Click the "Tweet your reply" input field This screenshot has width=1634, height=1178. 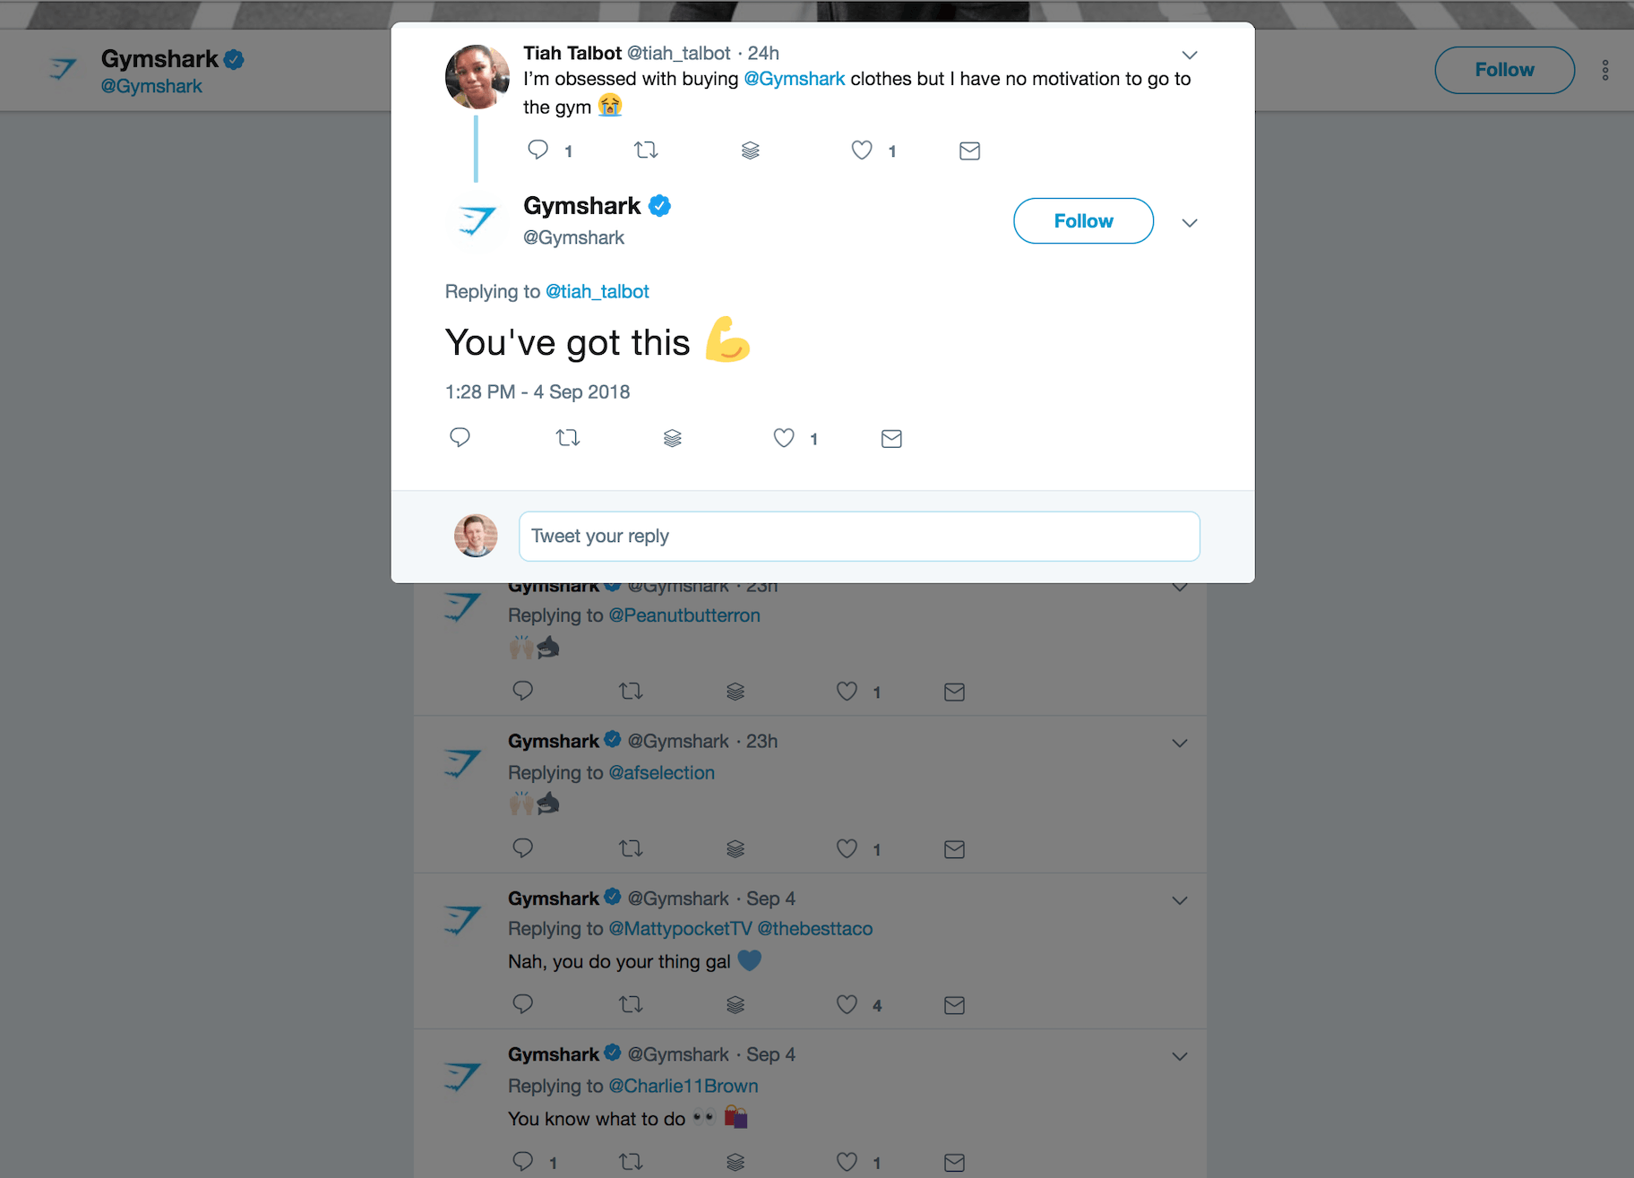(x=859, y=536)
